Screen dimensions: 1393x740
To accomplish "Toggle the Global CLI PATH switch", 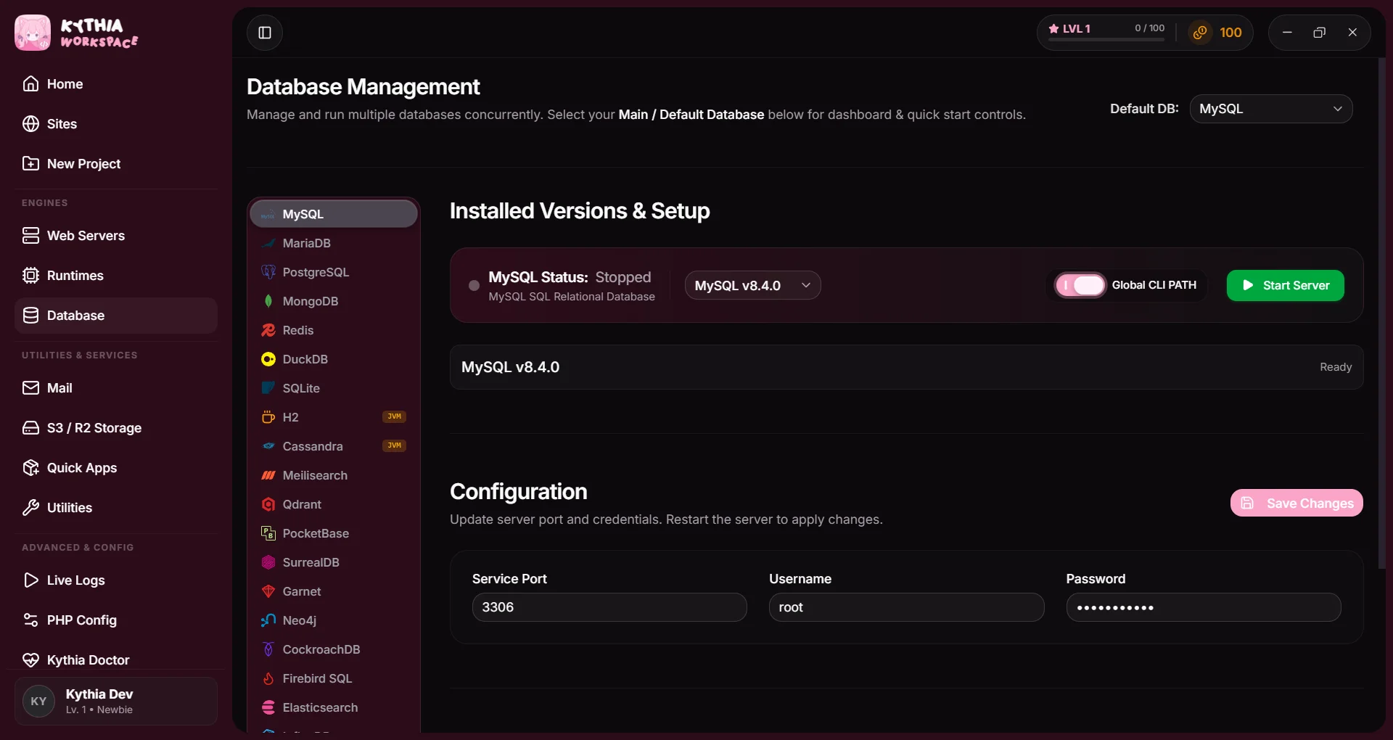I will 1080,285.
